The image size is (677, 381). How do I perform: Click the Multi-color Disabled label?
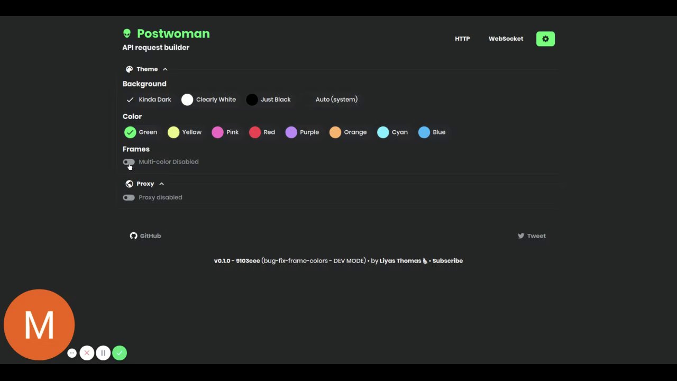point(169,162)
